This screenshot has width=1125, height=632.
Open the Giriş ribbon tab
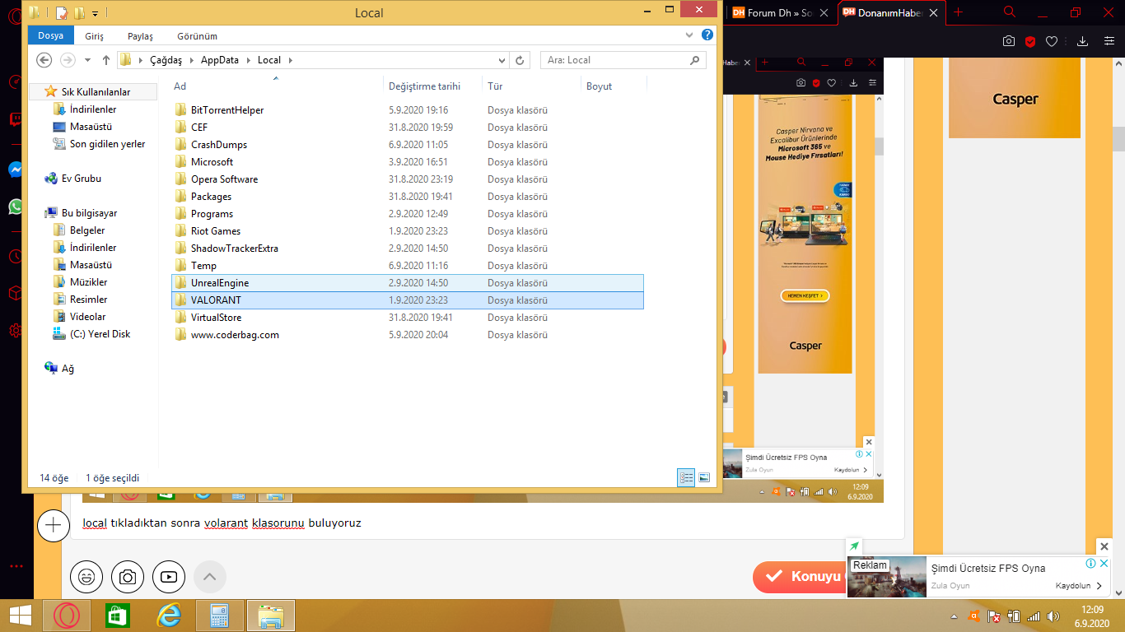95,36
